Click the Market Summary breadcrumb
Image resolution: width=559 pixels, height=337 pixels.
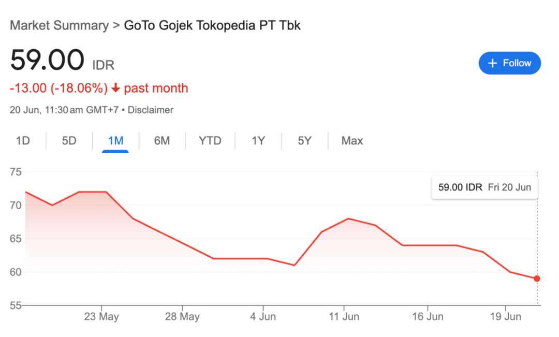[x=60, y=25]
